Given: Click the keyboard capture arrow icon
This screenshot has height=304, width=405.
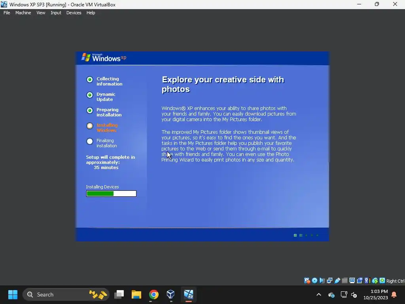Looking at the screenshot, I should (x=382, y=281).
